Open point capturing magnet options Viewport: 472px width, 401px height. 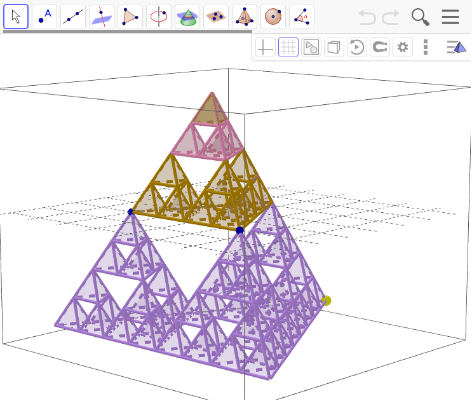(380, 47)
